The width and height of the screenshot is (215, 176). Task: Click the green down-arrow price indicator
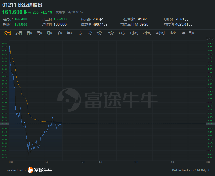pos(25,12)
